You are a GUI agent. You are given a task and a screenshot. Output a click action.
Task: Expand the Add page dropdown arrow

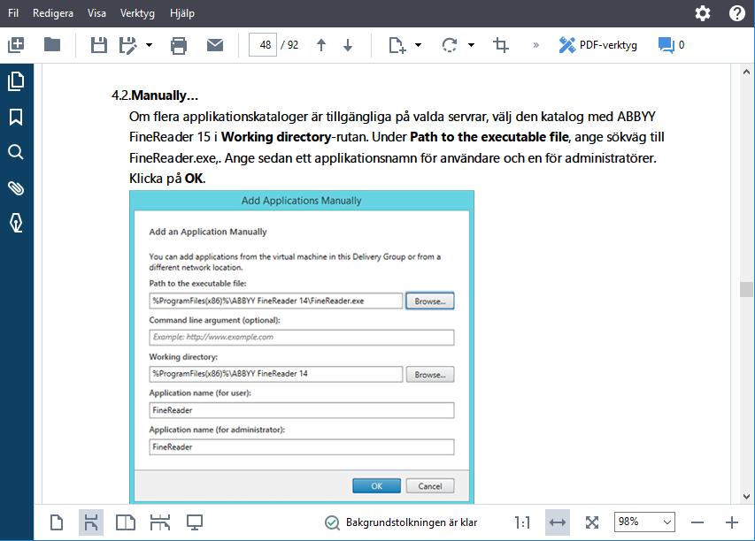(x=418, y=45)
